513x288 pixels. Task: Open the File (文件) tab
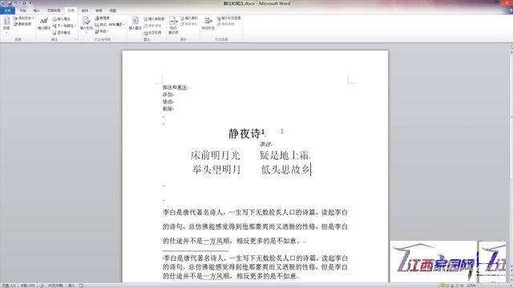pyautogui.click(x=7, y=10)
